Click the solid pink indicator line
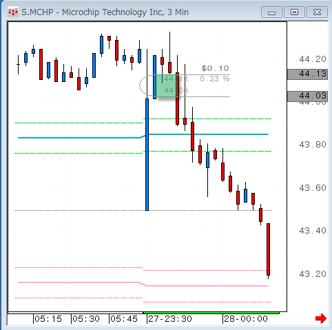The height and width of the screenshot is (330, 332). click(x=143, y=284)
